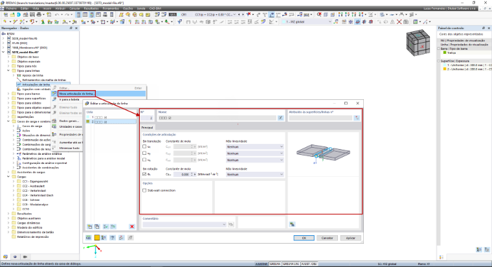
Task: Click the pick surfaces icon beside the Atribuído field
Action: (x=357, y=118)
